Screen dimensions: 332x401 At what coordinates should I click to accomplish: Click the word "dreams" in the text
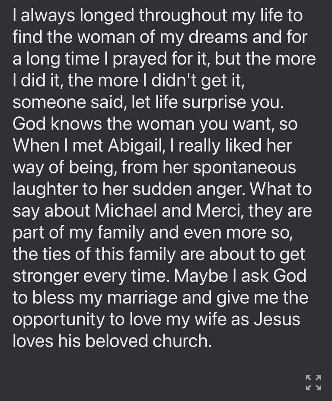(x=218, y=37)
